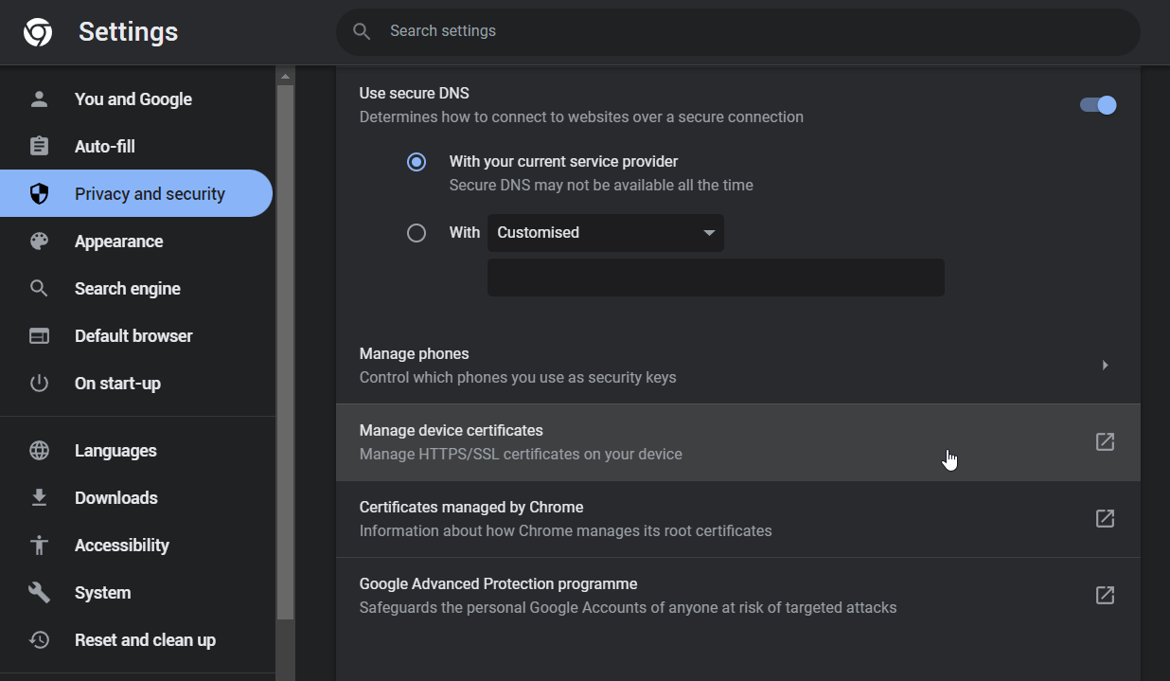Open the Customised DNS provider dropdown

[606, 233]
